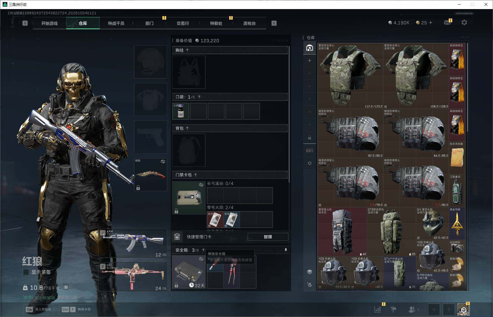Screen dimensions: 493x317
Task: Select the vial item in the first pocket slot
Action: point(181,111)
